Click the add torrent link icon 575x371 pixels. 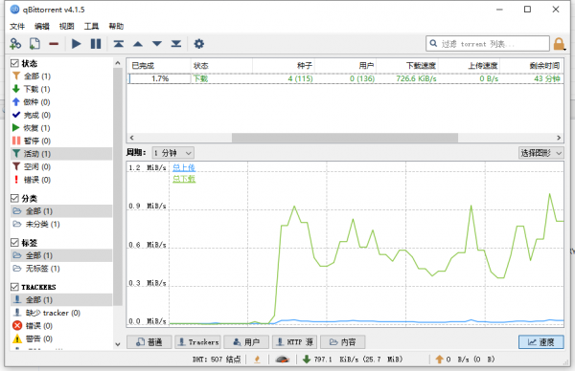tap(15, 44)
